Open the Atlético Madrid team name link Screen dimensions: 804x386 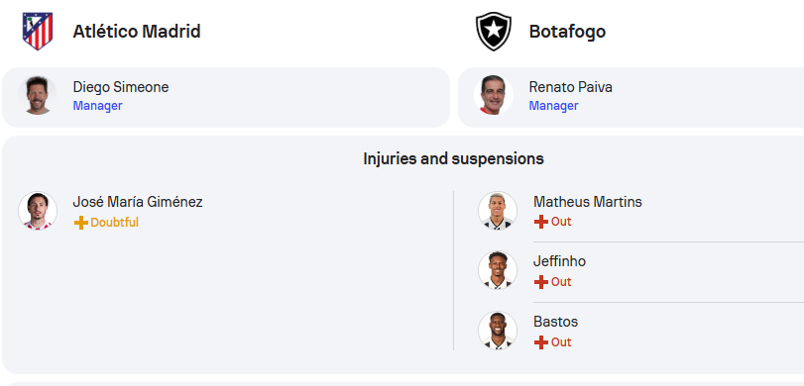137,32
